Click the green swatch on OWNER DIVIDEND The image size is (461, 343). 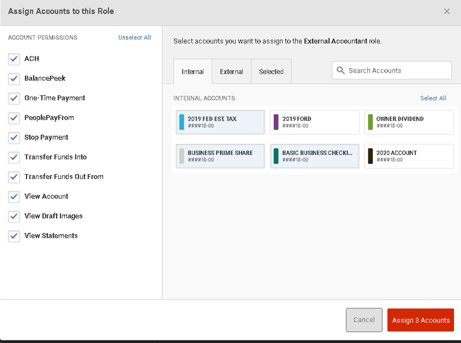370,122
